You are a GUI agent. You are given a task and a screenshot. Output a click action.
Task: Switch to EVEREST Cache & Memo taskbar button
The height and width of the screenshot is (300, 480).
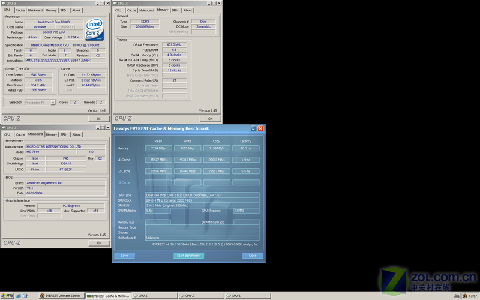tap(109, 296)
